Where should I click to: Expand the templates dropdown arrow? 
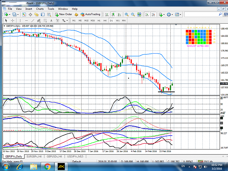pyautogui.click(x=181, y=15)
